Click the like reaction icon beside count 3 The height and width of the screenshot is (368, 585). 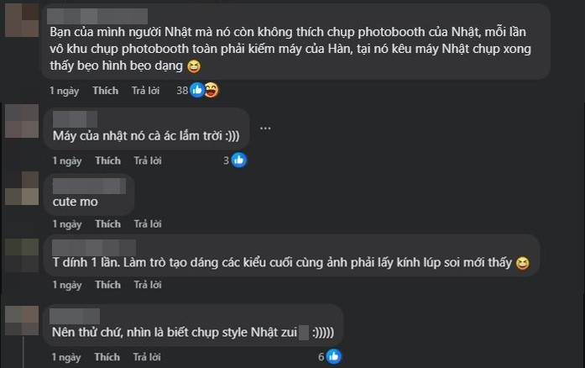pyautogui.click(x=238, y=160)
